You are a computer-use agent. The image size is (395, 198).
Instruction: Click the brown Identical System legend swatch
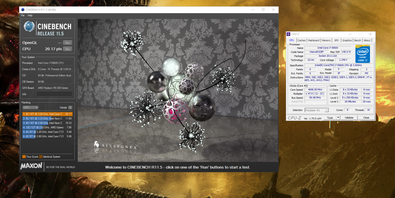(x=41, y=157)
